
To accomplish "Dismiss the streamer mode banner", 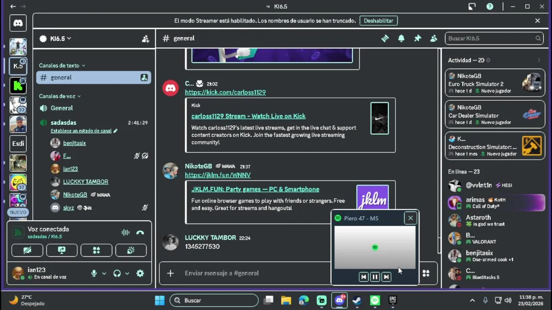I will (x=537, y=21).
